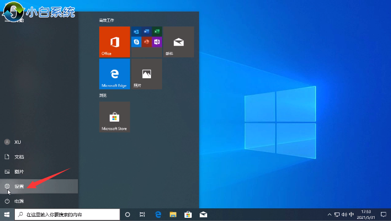Open Settings (设置) in the Start sidebar
Screen dimensions: 391x221
pos(19,186)
